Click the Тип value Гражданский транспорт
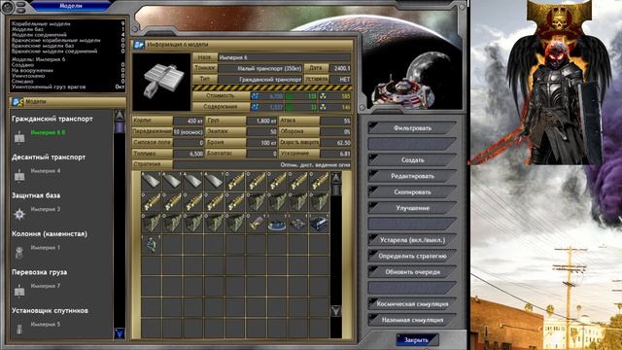Viewport: 622px width, 350px height. point(260,80)
